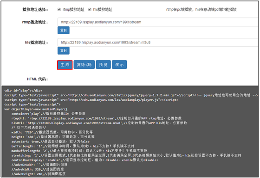Click the rtmp播放地址 input field
The width and height of the screenshot is (260, 178).
tap(158, 22)
